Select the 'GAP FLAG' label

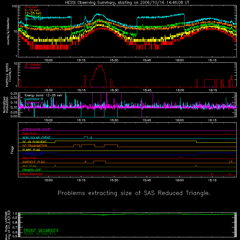29,133
